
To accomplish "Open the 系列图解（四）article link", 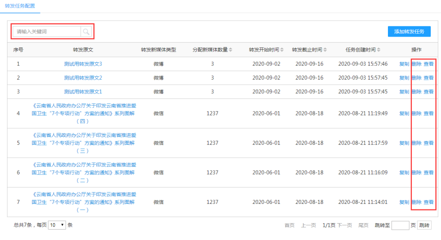I will (83, 113).
